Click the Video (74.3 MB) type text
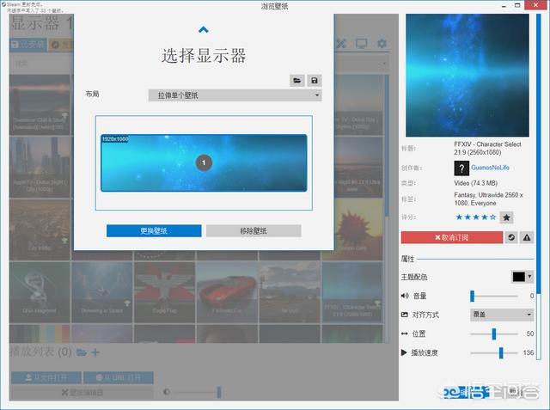 click(x=475, y=183)
